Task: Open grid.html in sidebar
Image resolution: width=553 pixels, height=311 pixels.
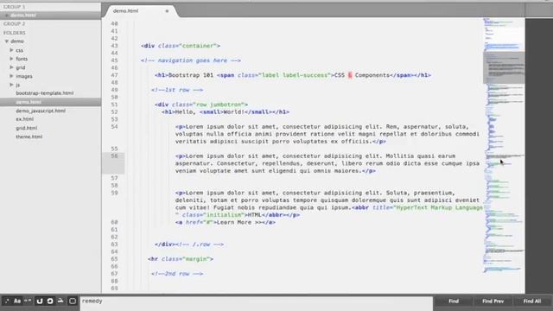Action: click(27, 128)
